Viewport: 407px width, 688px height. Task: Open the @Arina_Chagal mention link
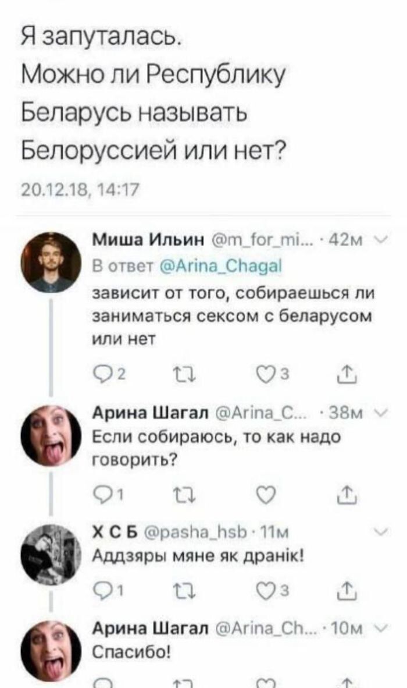220,266
